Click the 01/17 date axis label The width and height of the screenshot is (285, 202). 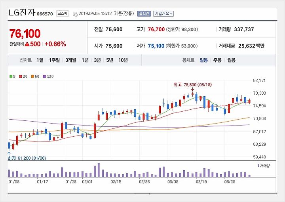[42, 182]
